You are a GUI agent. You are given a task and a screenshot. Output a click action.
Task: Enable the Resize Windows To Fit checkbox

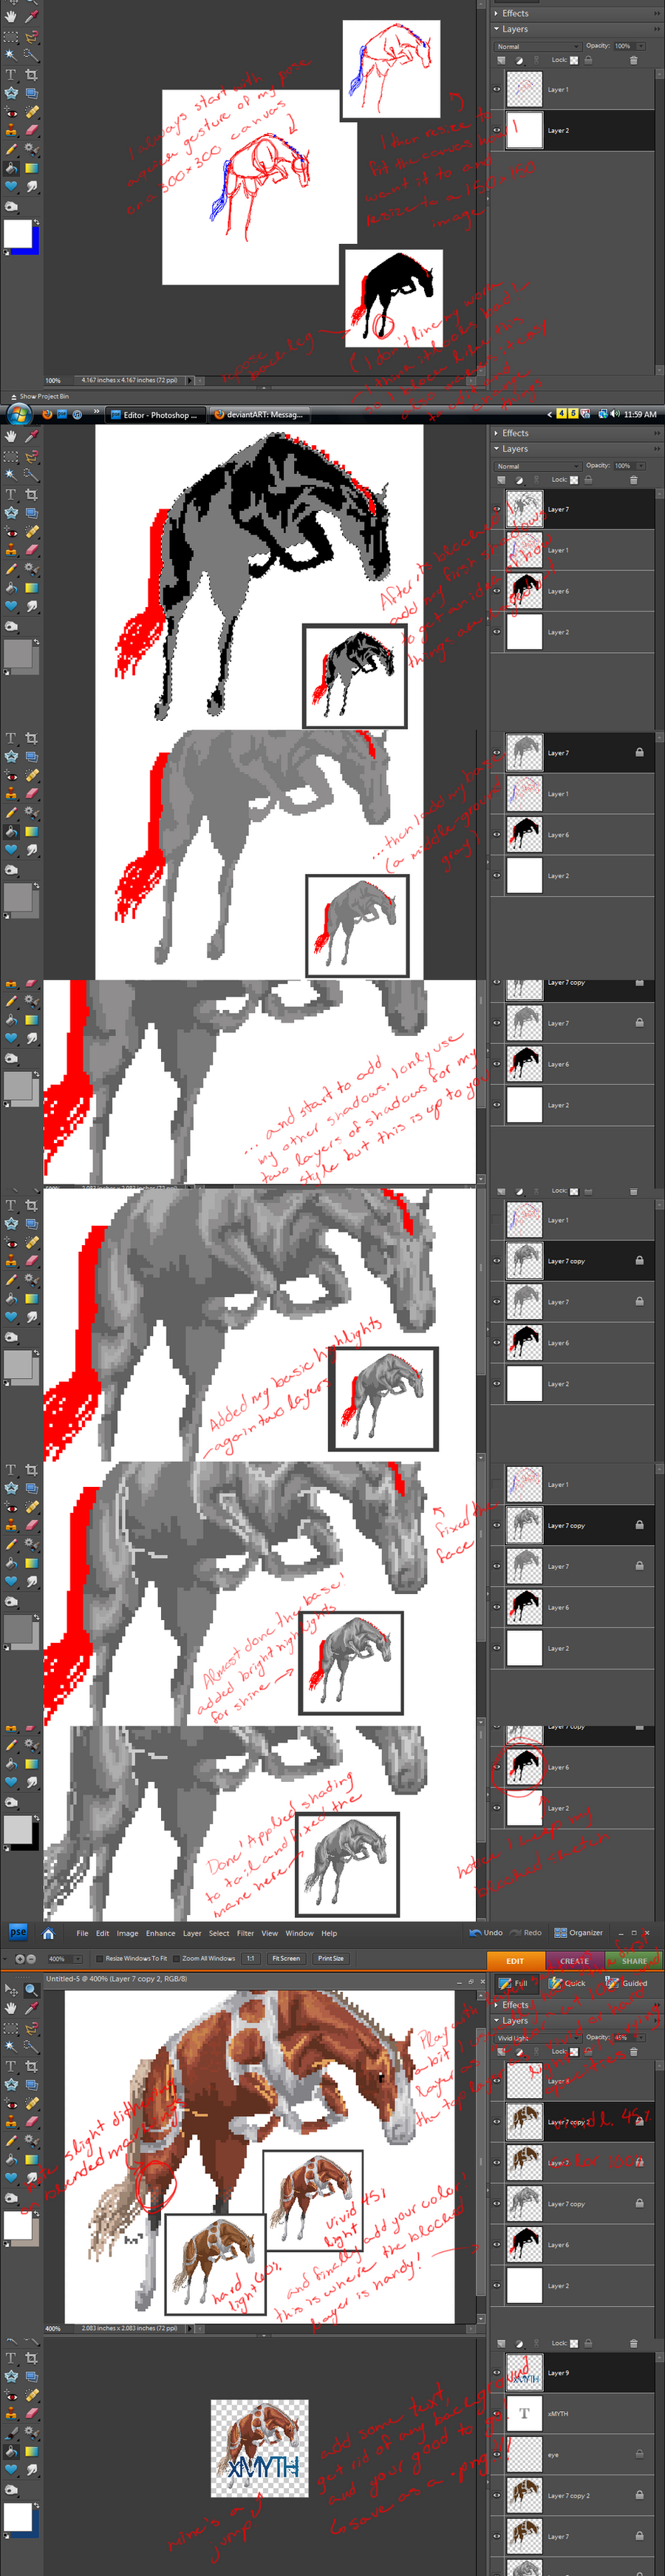[x=100, y=1959]
